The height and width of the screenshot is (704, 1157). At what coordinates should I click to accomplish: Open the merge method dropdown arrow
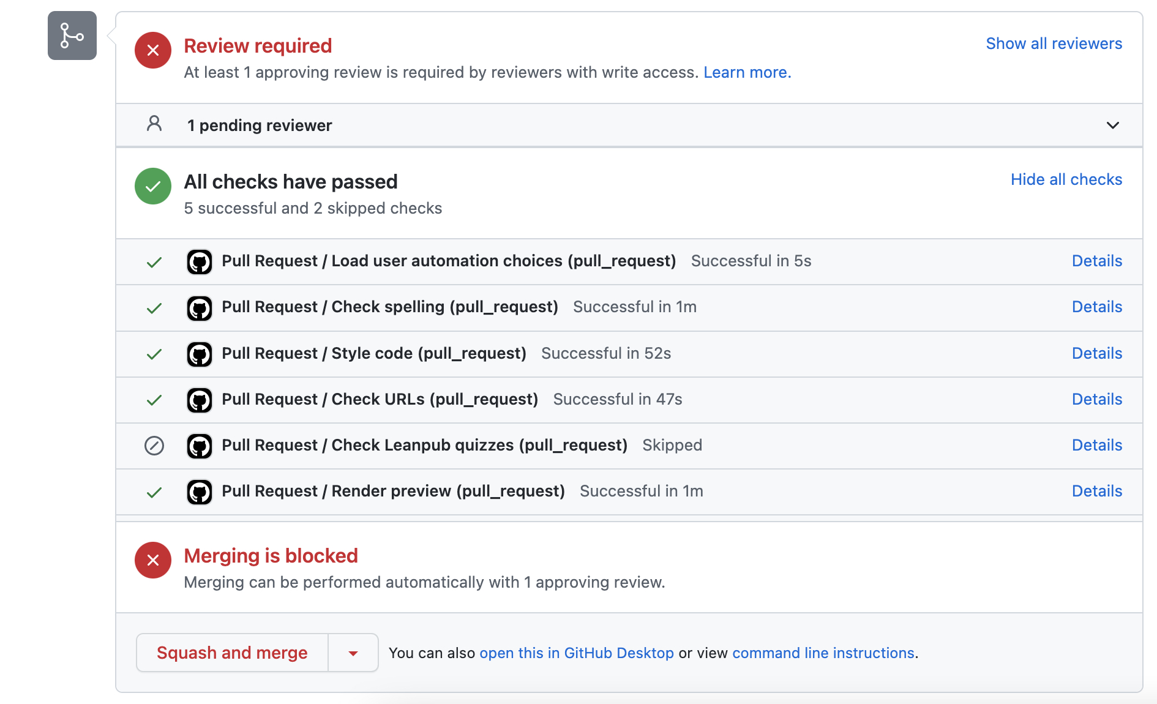(x=353, y=653)
